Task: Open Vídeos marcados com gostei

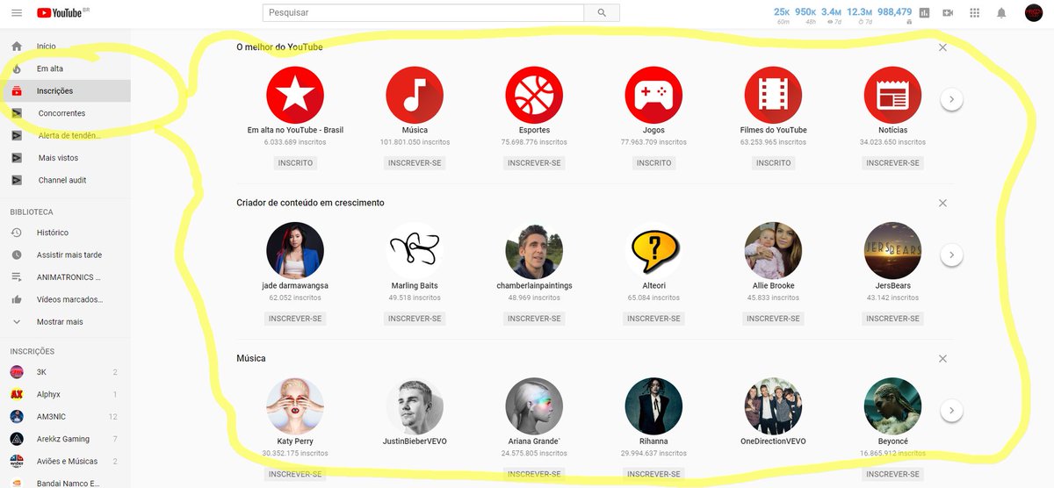Action: (x=65, y=299)
